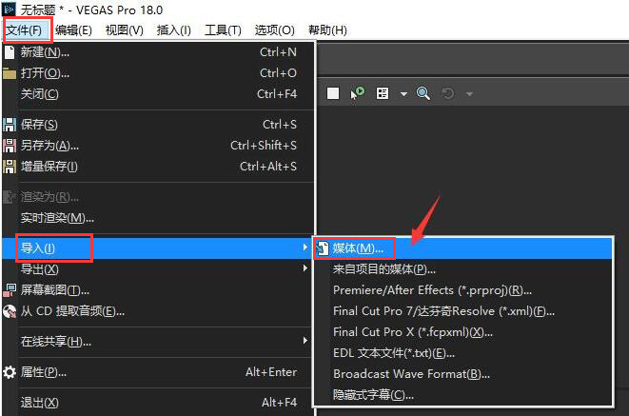The image size is (629, 416).
Task: Expand the 导入(I) submenu arrow
Action: [x=305, y=248]
